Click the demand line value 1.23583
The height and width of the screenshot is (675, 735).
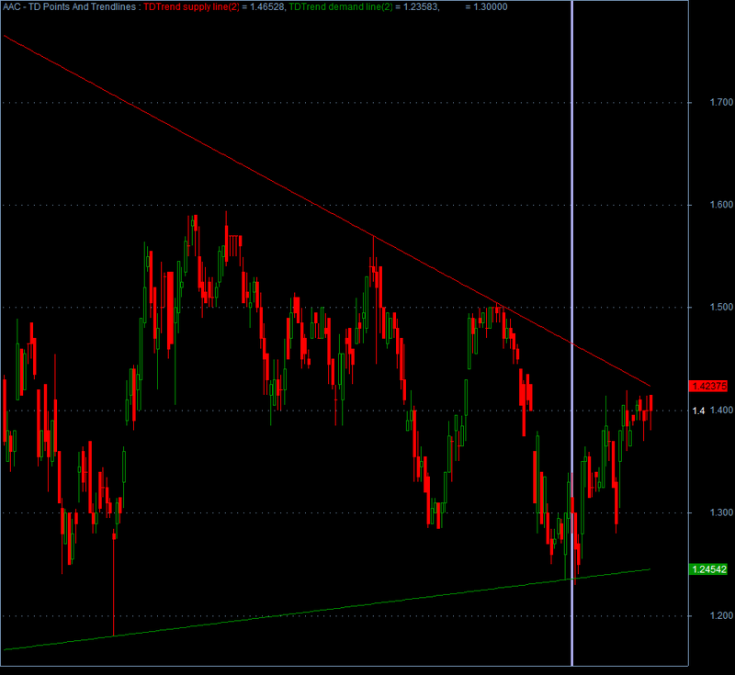pos(421,7)
